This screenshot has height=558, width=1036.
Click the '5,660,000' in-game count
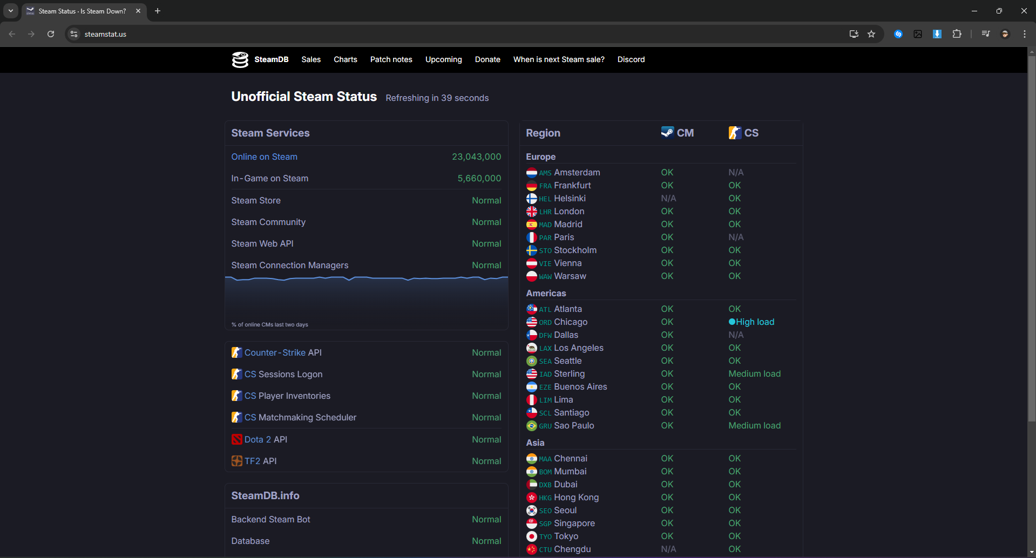coord(479,178)
